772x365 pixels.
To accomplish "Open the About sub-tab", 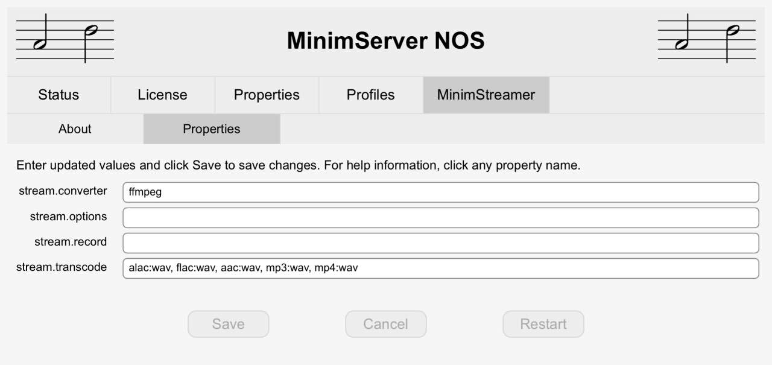I will [x=75, y=129].
